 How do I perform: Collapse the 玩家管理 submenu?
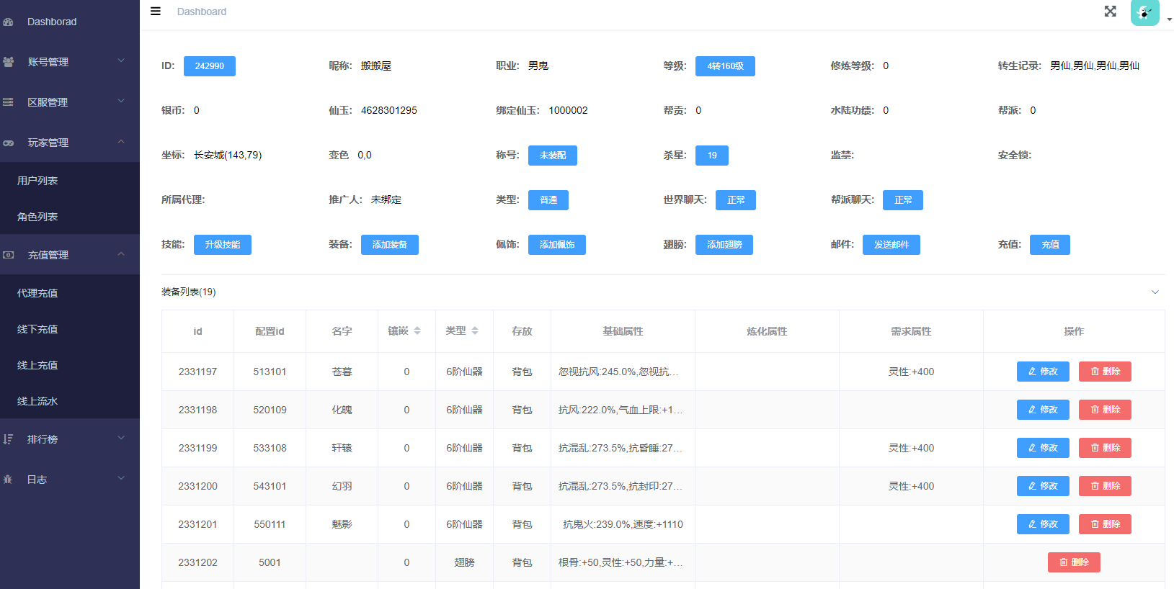coord(121,142)
